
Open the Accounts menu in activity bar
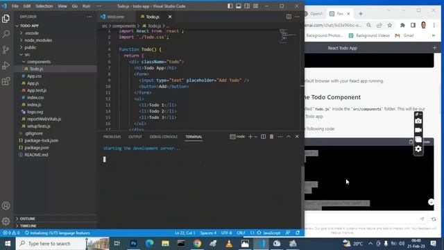tap(6, 206)
